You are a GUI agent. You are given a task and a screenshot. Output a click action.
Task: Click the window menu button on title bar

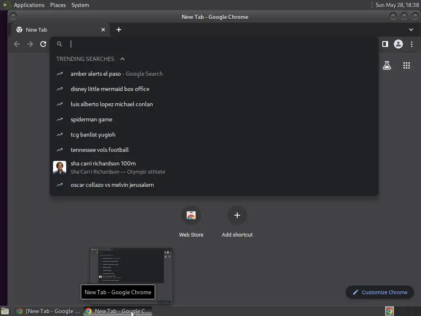[x=13, y=16]
